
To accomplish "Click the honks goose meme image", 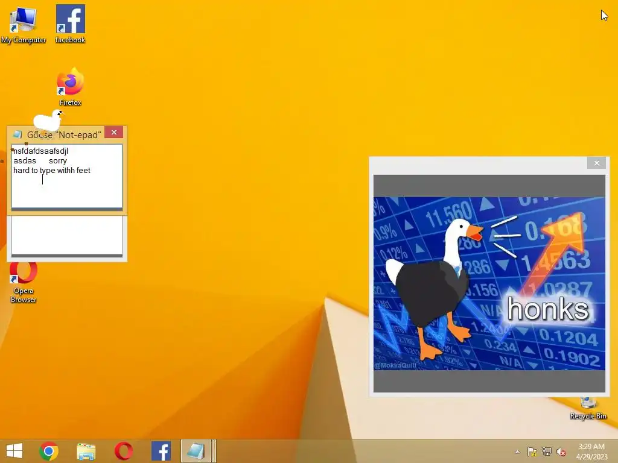I will (x=489, y=283).
